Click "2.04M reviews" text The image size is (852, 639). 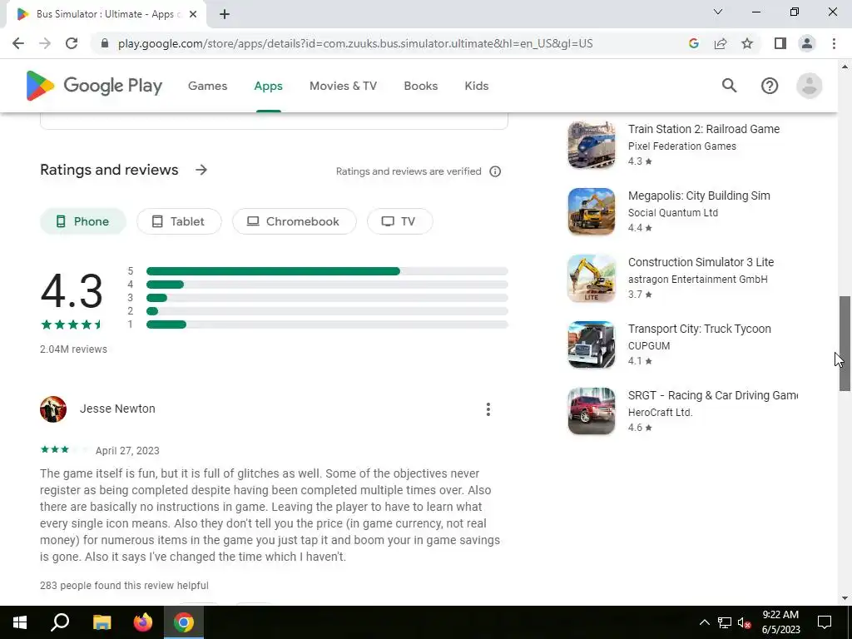(x=73, y=349)
